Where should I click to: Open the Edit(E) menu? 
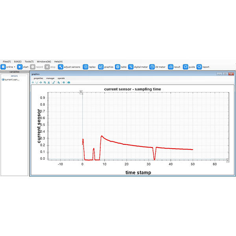pyautogui.click(x=18, y=62)
